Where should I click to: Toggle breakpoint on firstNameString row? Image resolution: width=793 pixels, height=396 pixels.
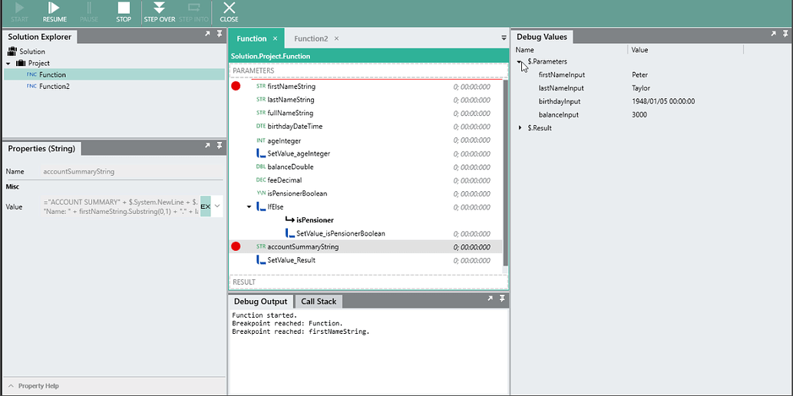pos(236,87)
